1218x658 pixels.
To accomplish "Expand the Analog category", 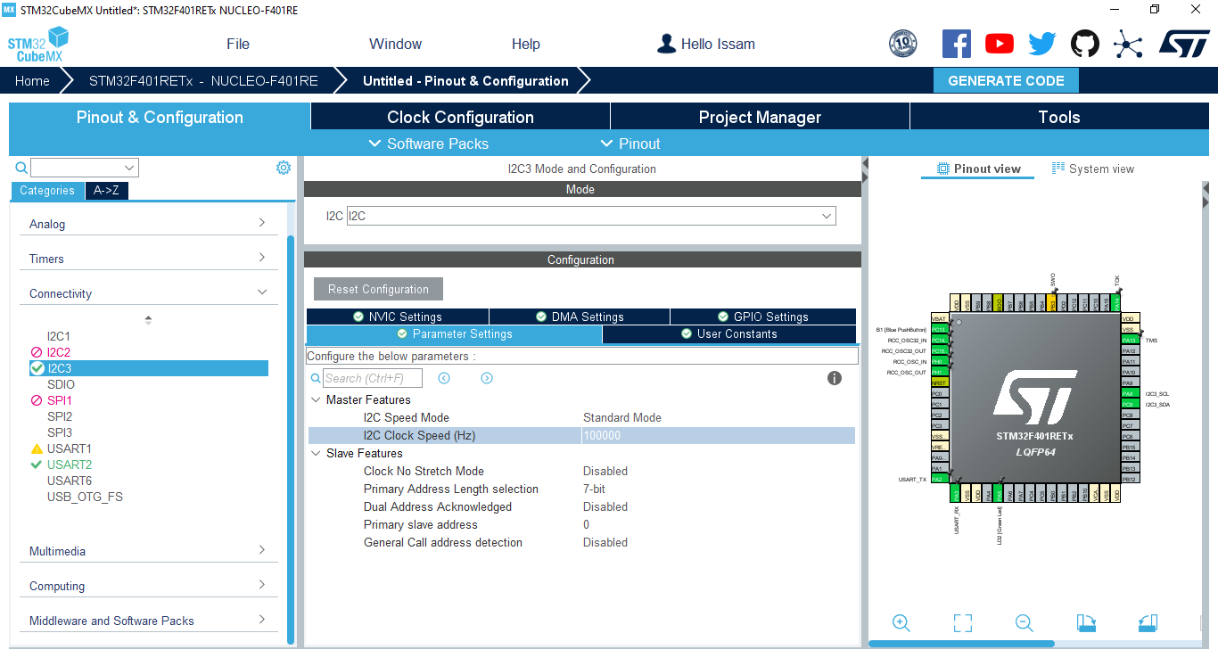I will (147, 224).
